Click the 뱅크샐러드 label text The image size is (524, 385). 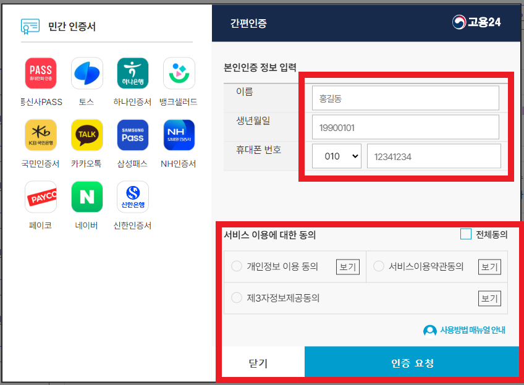pos(178,102)
